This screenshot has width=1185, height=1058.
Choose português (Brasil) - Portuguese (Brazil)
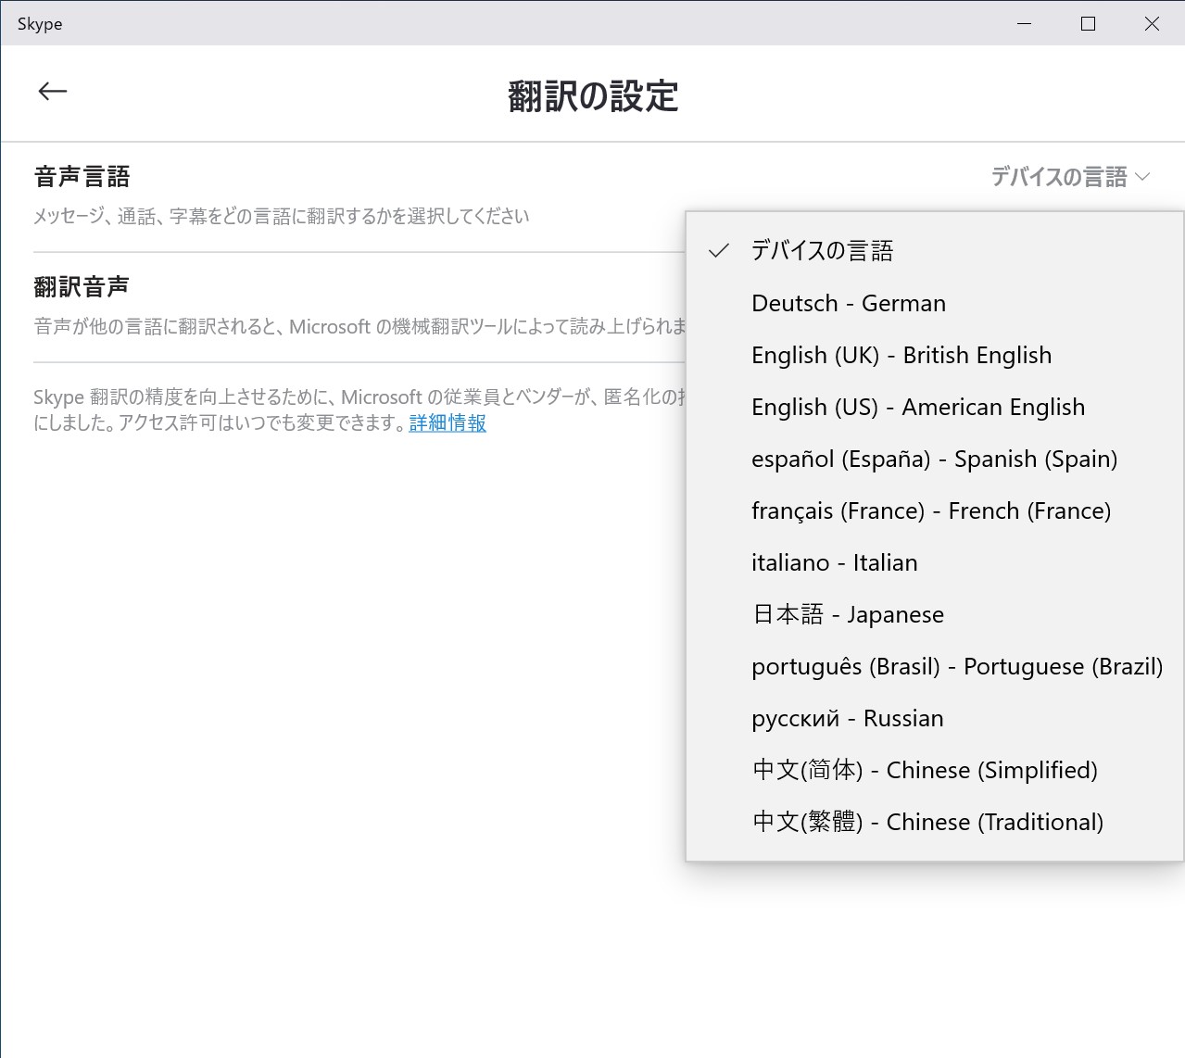(956, 666)
